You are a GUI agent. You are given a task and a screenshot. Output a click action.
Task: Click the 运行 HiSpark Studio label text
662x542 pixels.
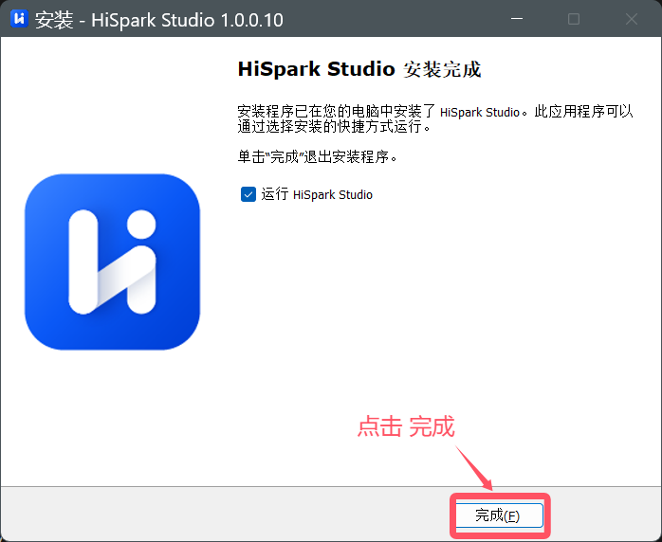tap(317, 194)
